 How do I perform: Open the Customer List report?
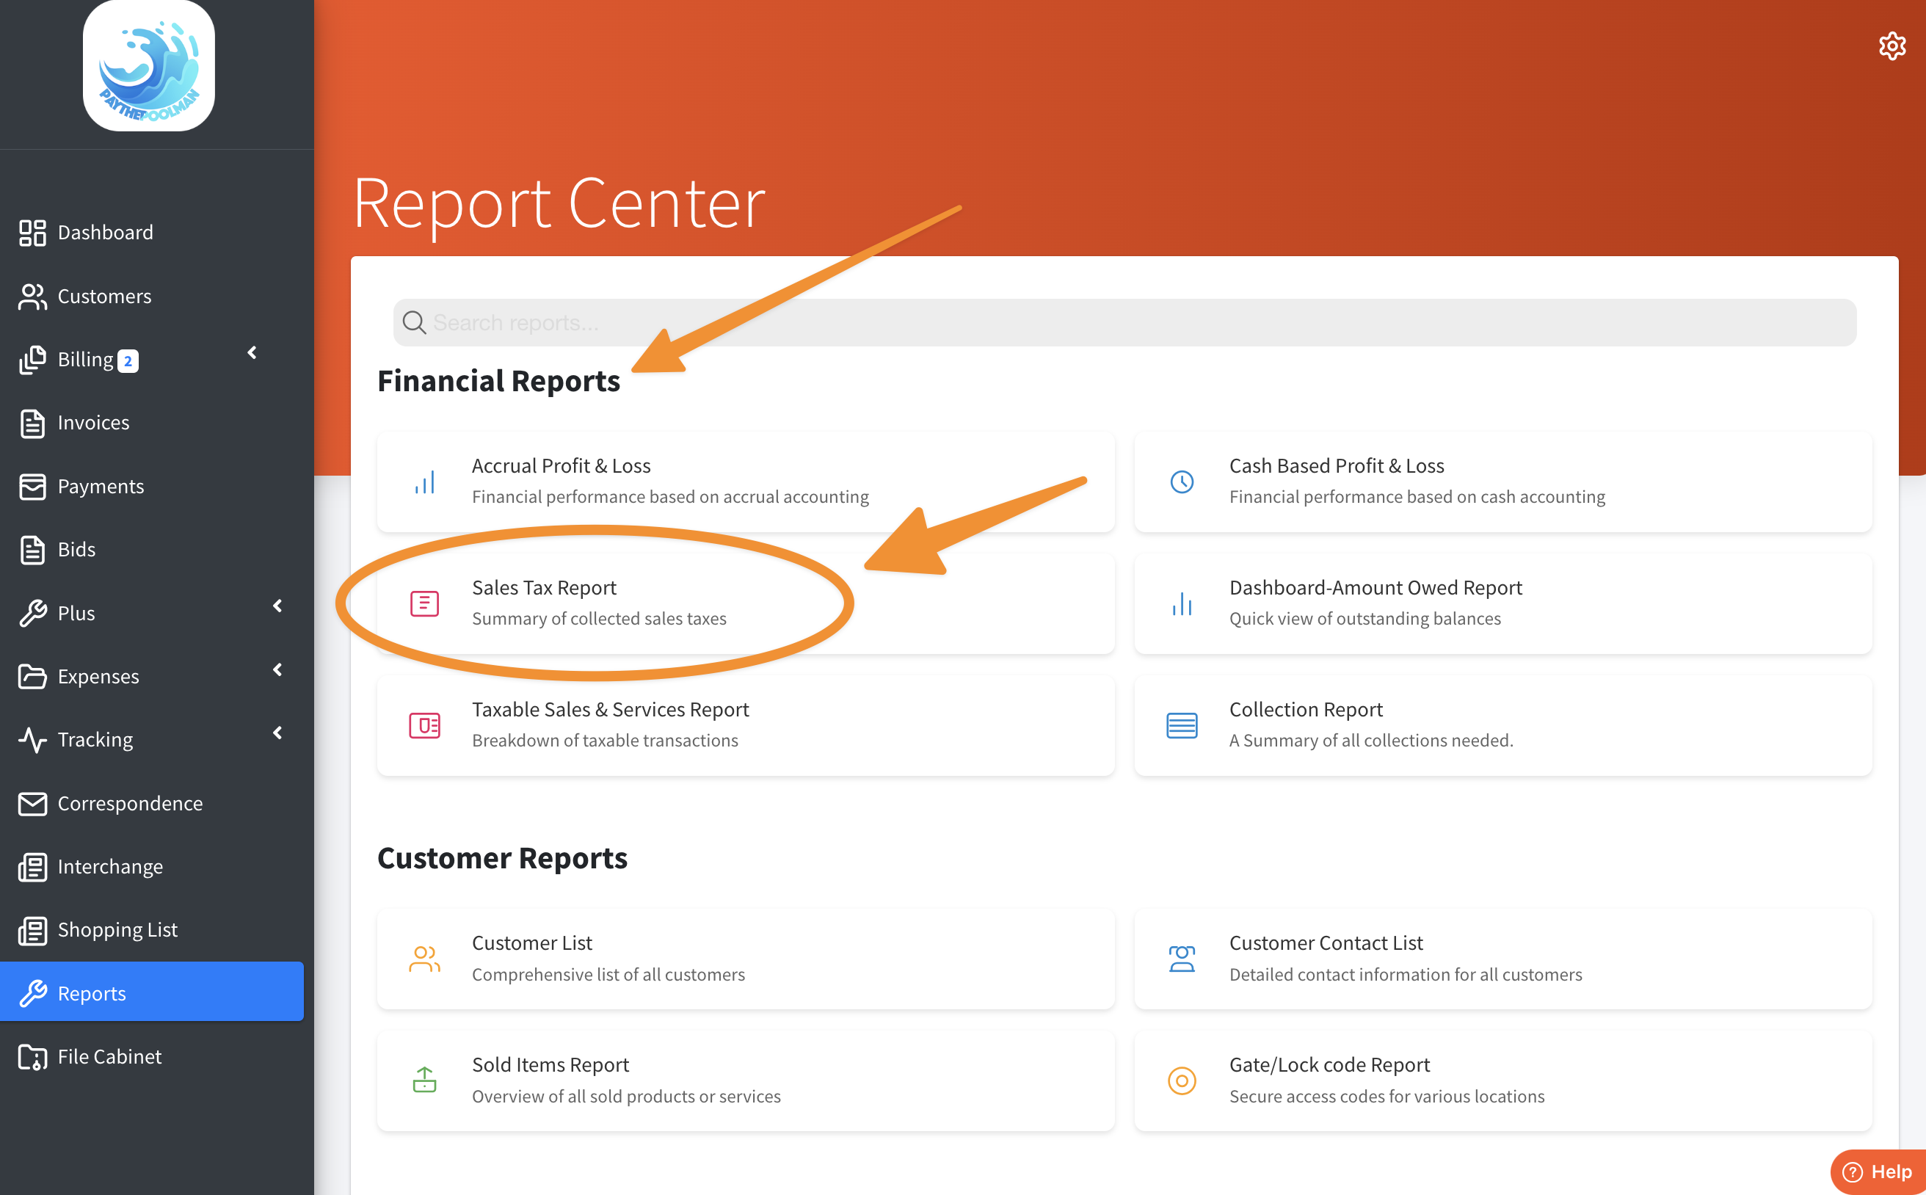[x=745, y=959]
